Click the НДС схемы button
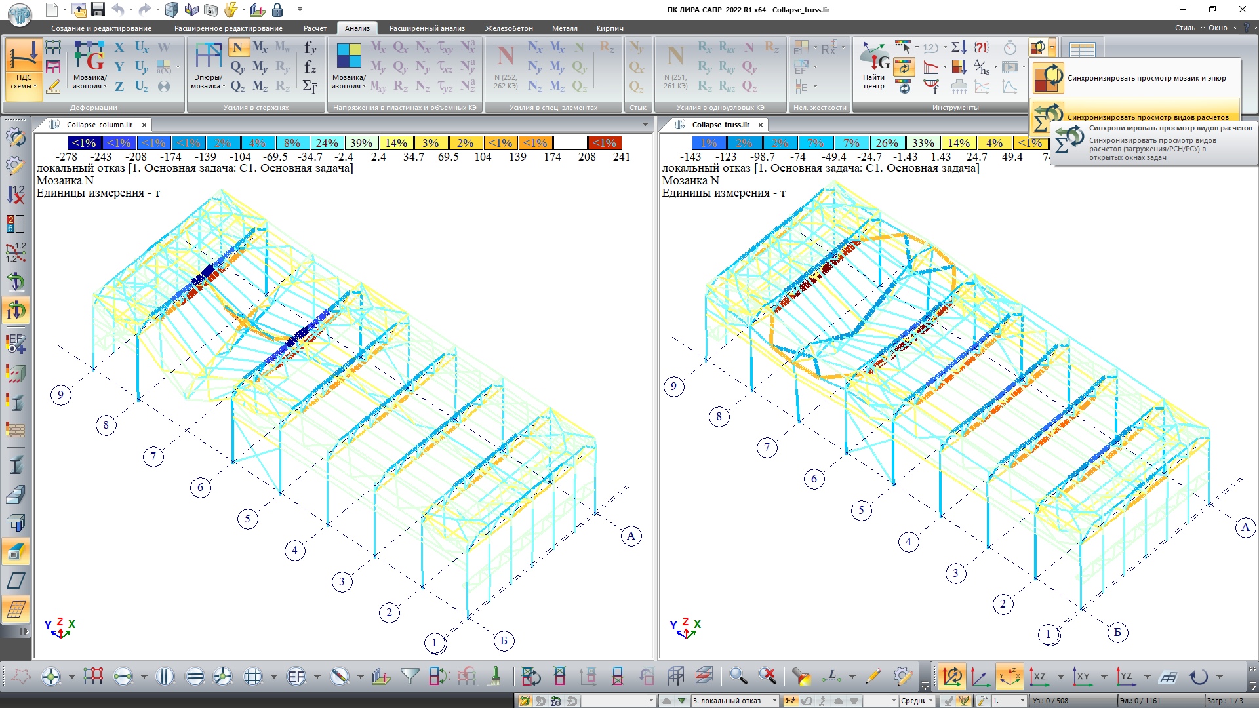The image size is (1259, 708). (x=24, y=69)
